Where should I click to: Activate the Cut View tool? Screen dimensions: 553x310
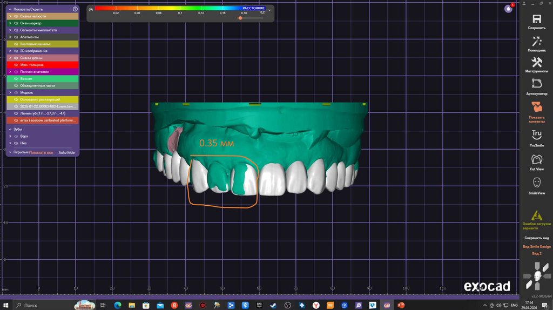point(537,160)
